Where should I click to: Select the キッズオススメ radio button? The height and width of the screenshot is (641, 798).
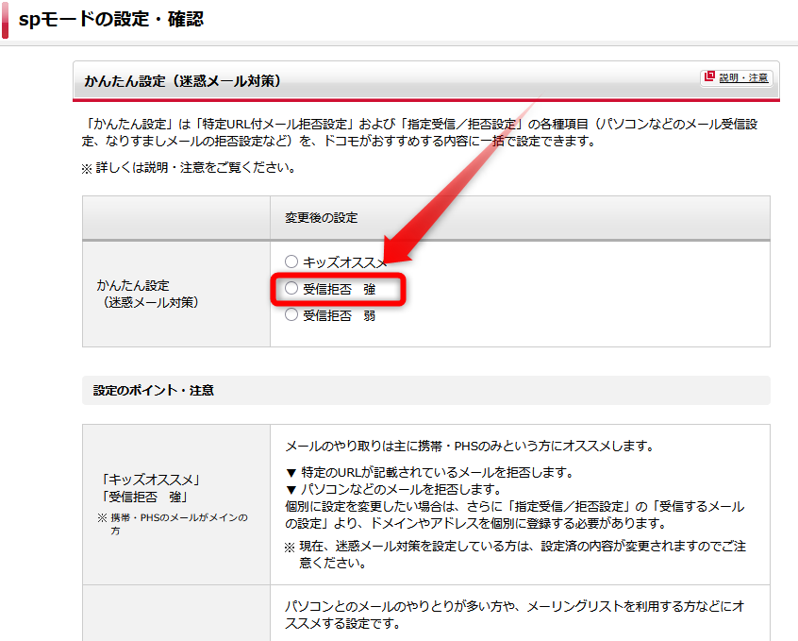point(291,261)
